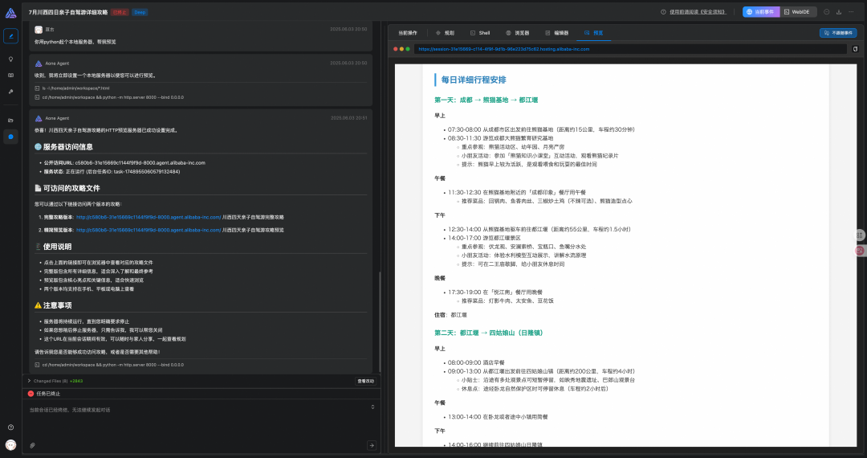Click the user avatar at bottom left
This screenshot has width=867, height=458.
(10, 444)
